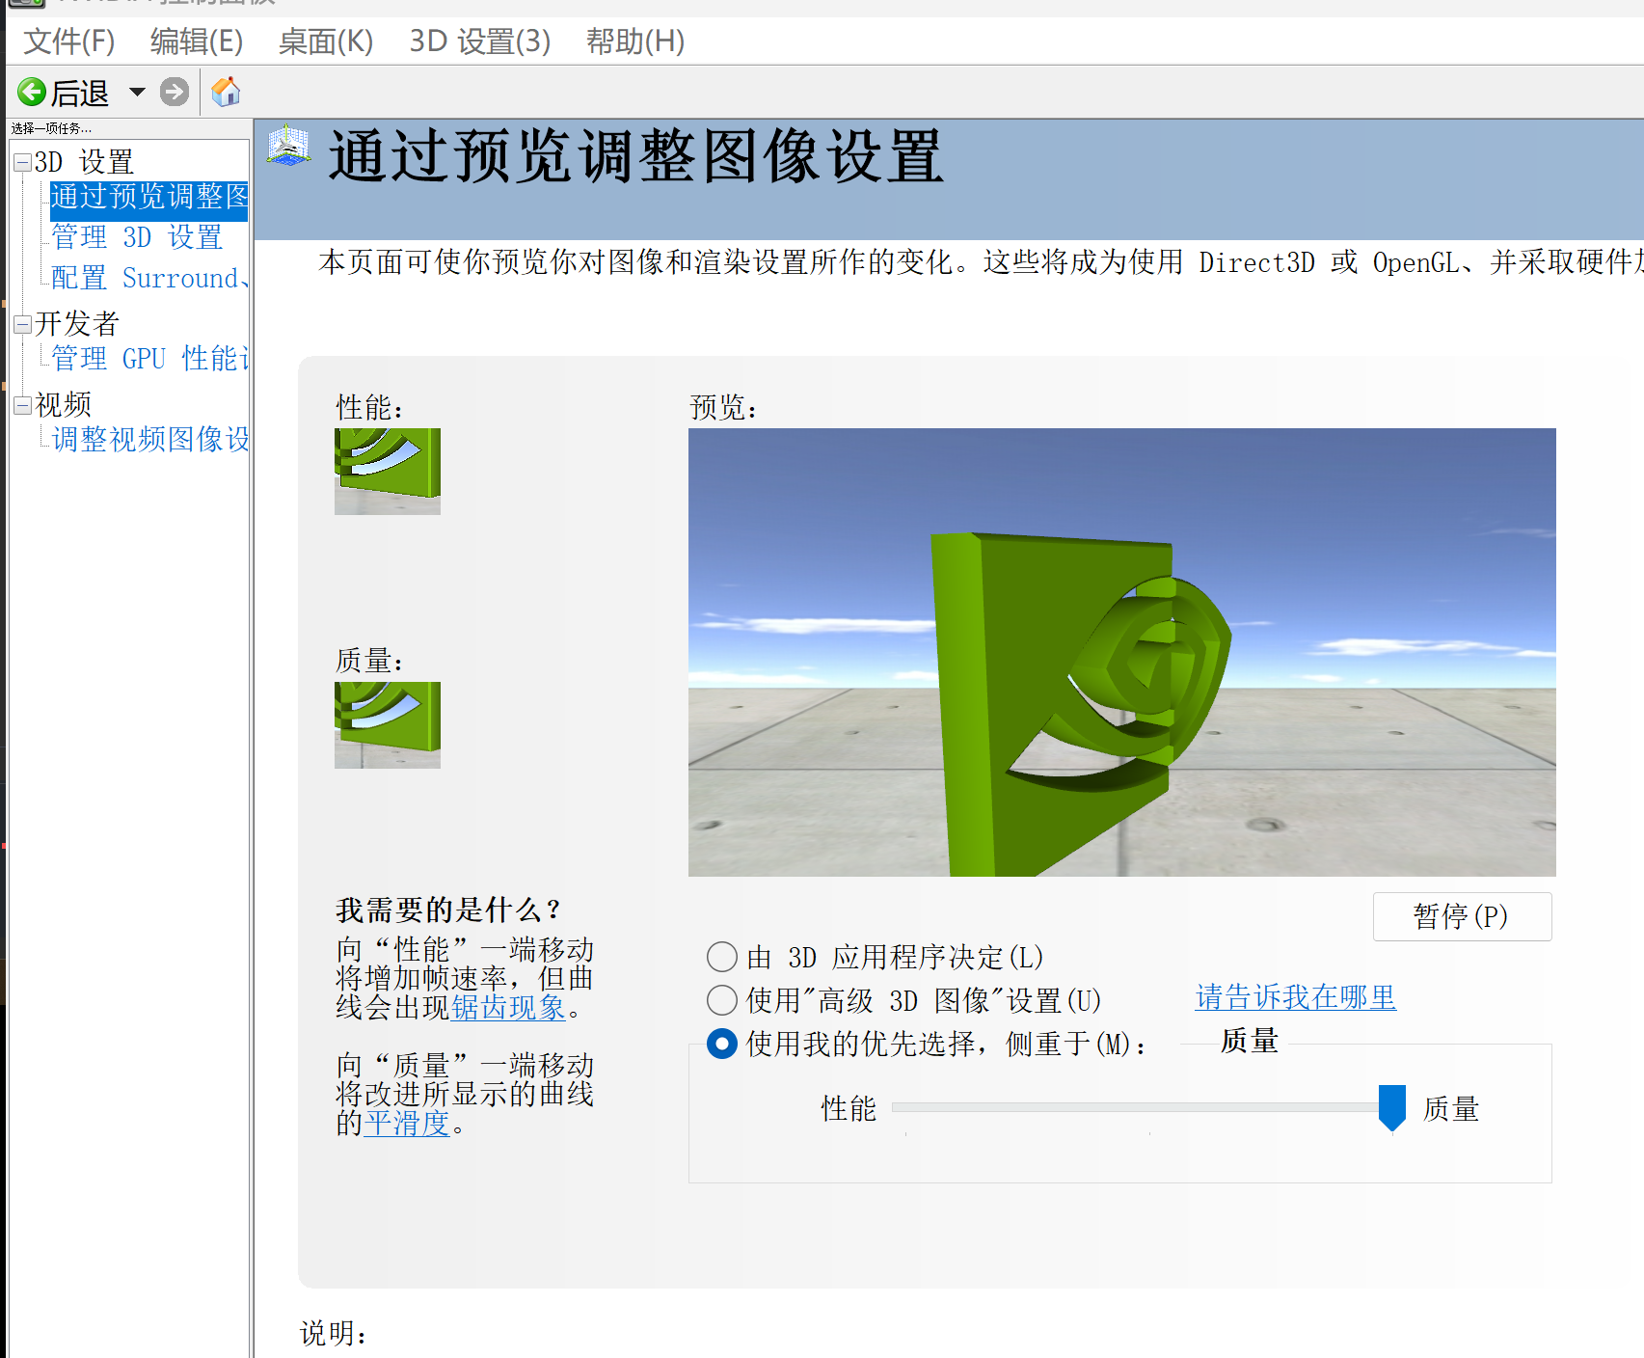Open the Back button history dropdown arrow

point(138,93)
